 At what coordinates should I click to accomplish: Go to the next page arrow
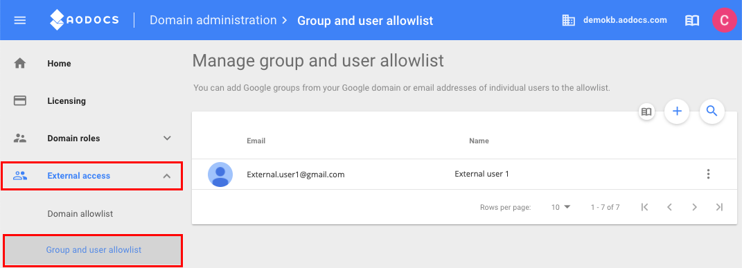pos(694,207)
